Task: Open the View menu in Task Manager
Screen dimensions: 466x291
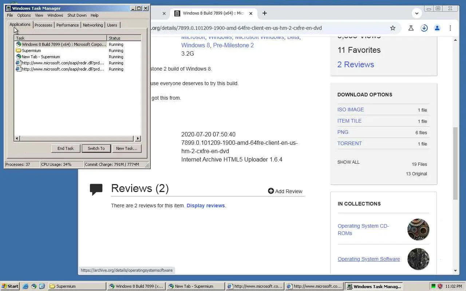Action: tap(39, 15)
